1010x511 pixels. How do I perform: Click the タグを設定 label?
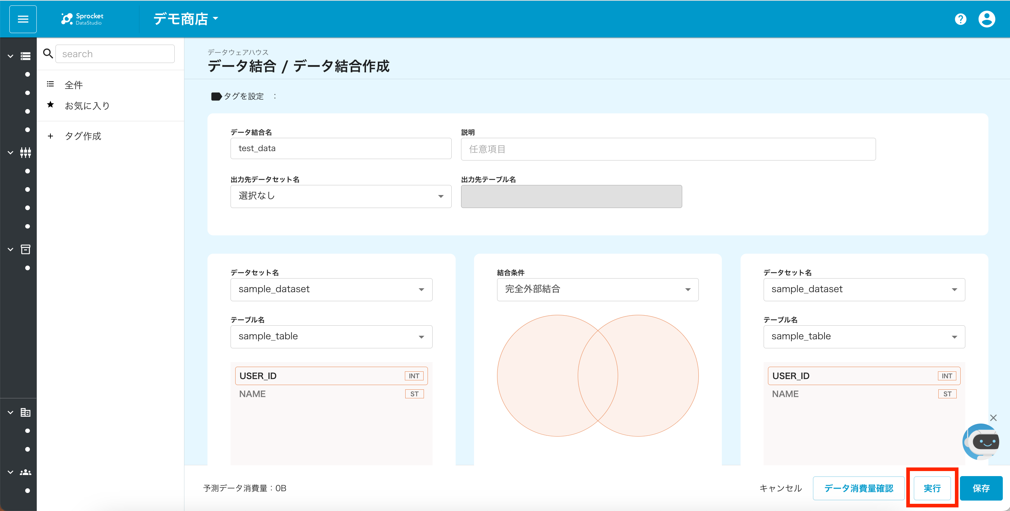coord(243,96)
